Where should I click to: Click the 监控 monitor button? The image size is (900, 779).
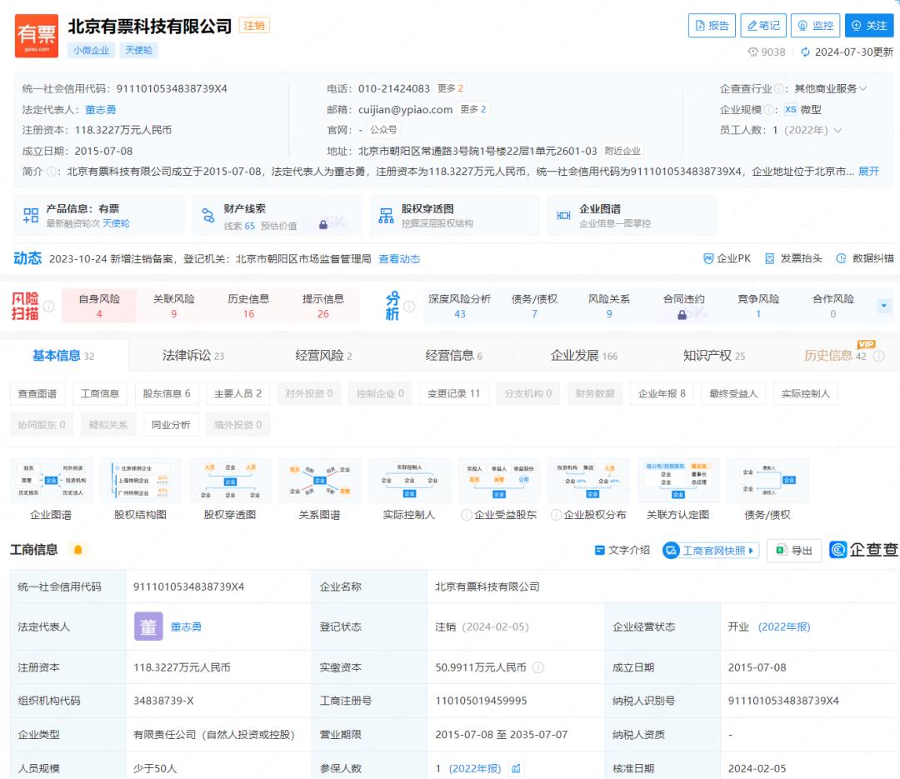[x=815, y=26]
